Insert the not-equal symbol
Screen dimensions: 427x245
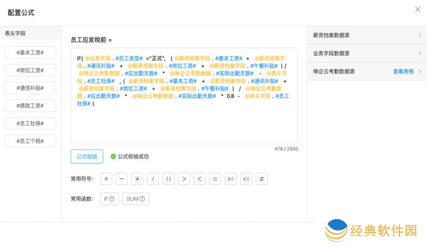click(261, 179)
